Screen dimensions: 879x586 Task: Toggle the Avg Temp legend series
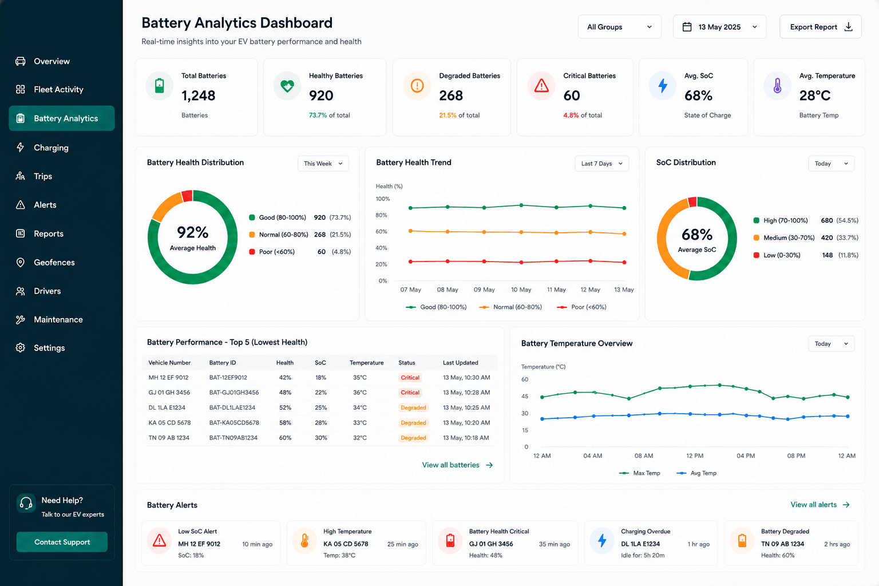coord(696,473)
